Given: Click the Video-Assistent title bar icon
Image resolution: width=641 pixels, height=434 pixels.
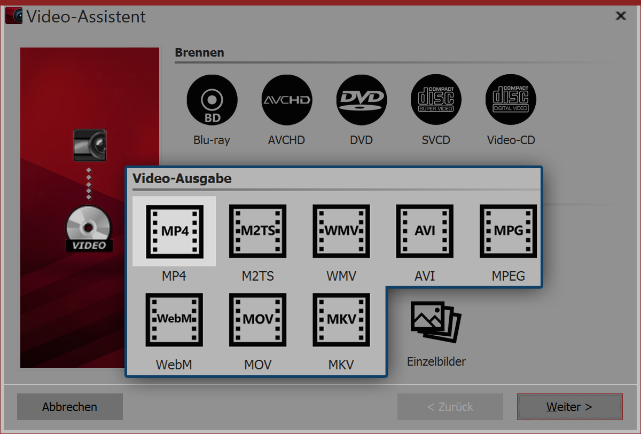Looking at the screenshot, I should (13, 15).
